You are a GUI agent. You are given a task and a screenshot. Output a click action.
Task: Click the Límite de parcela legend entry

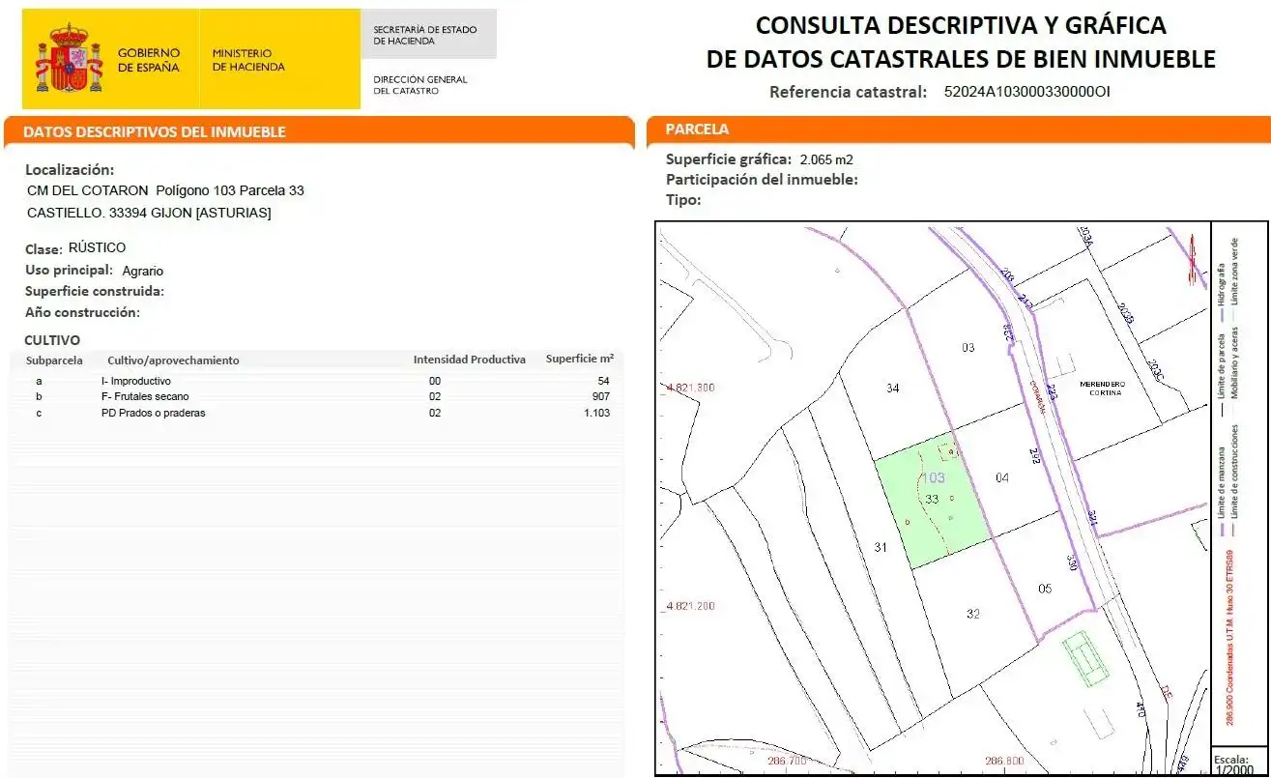(1222, 377)
